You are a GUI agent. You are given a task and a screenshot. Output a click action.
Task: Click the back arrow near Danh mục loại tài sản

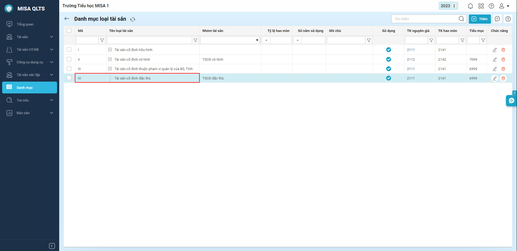[x=67, y=19]
